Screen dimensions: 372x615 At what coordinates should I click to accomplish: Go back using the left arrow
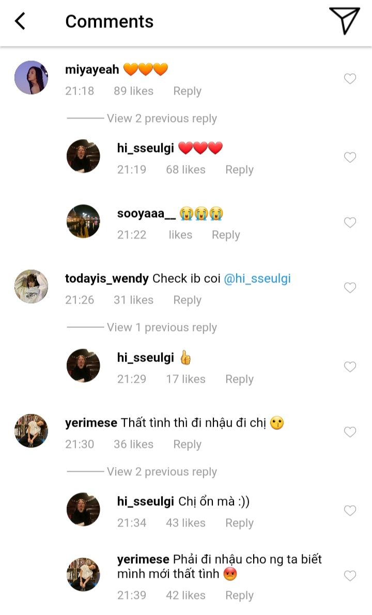point(20,21)
